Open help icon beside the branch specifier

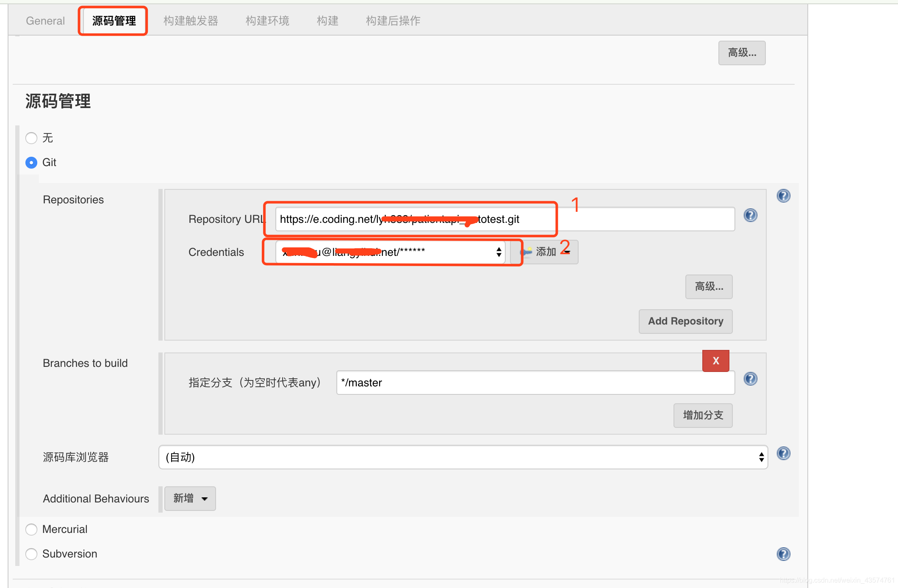750,379
